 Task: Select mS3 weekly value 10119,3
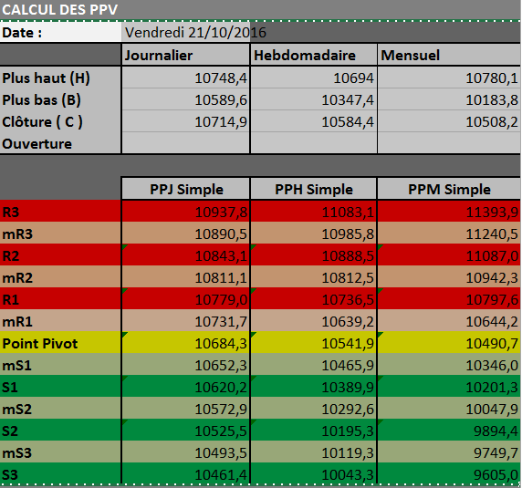tap(314, 452)
